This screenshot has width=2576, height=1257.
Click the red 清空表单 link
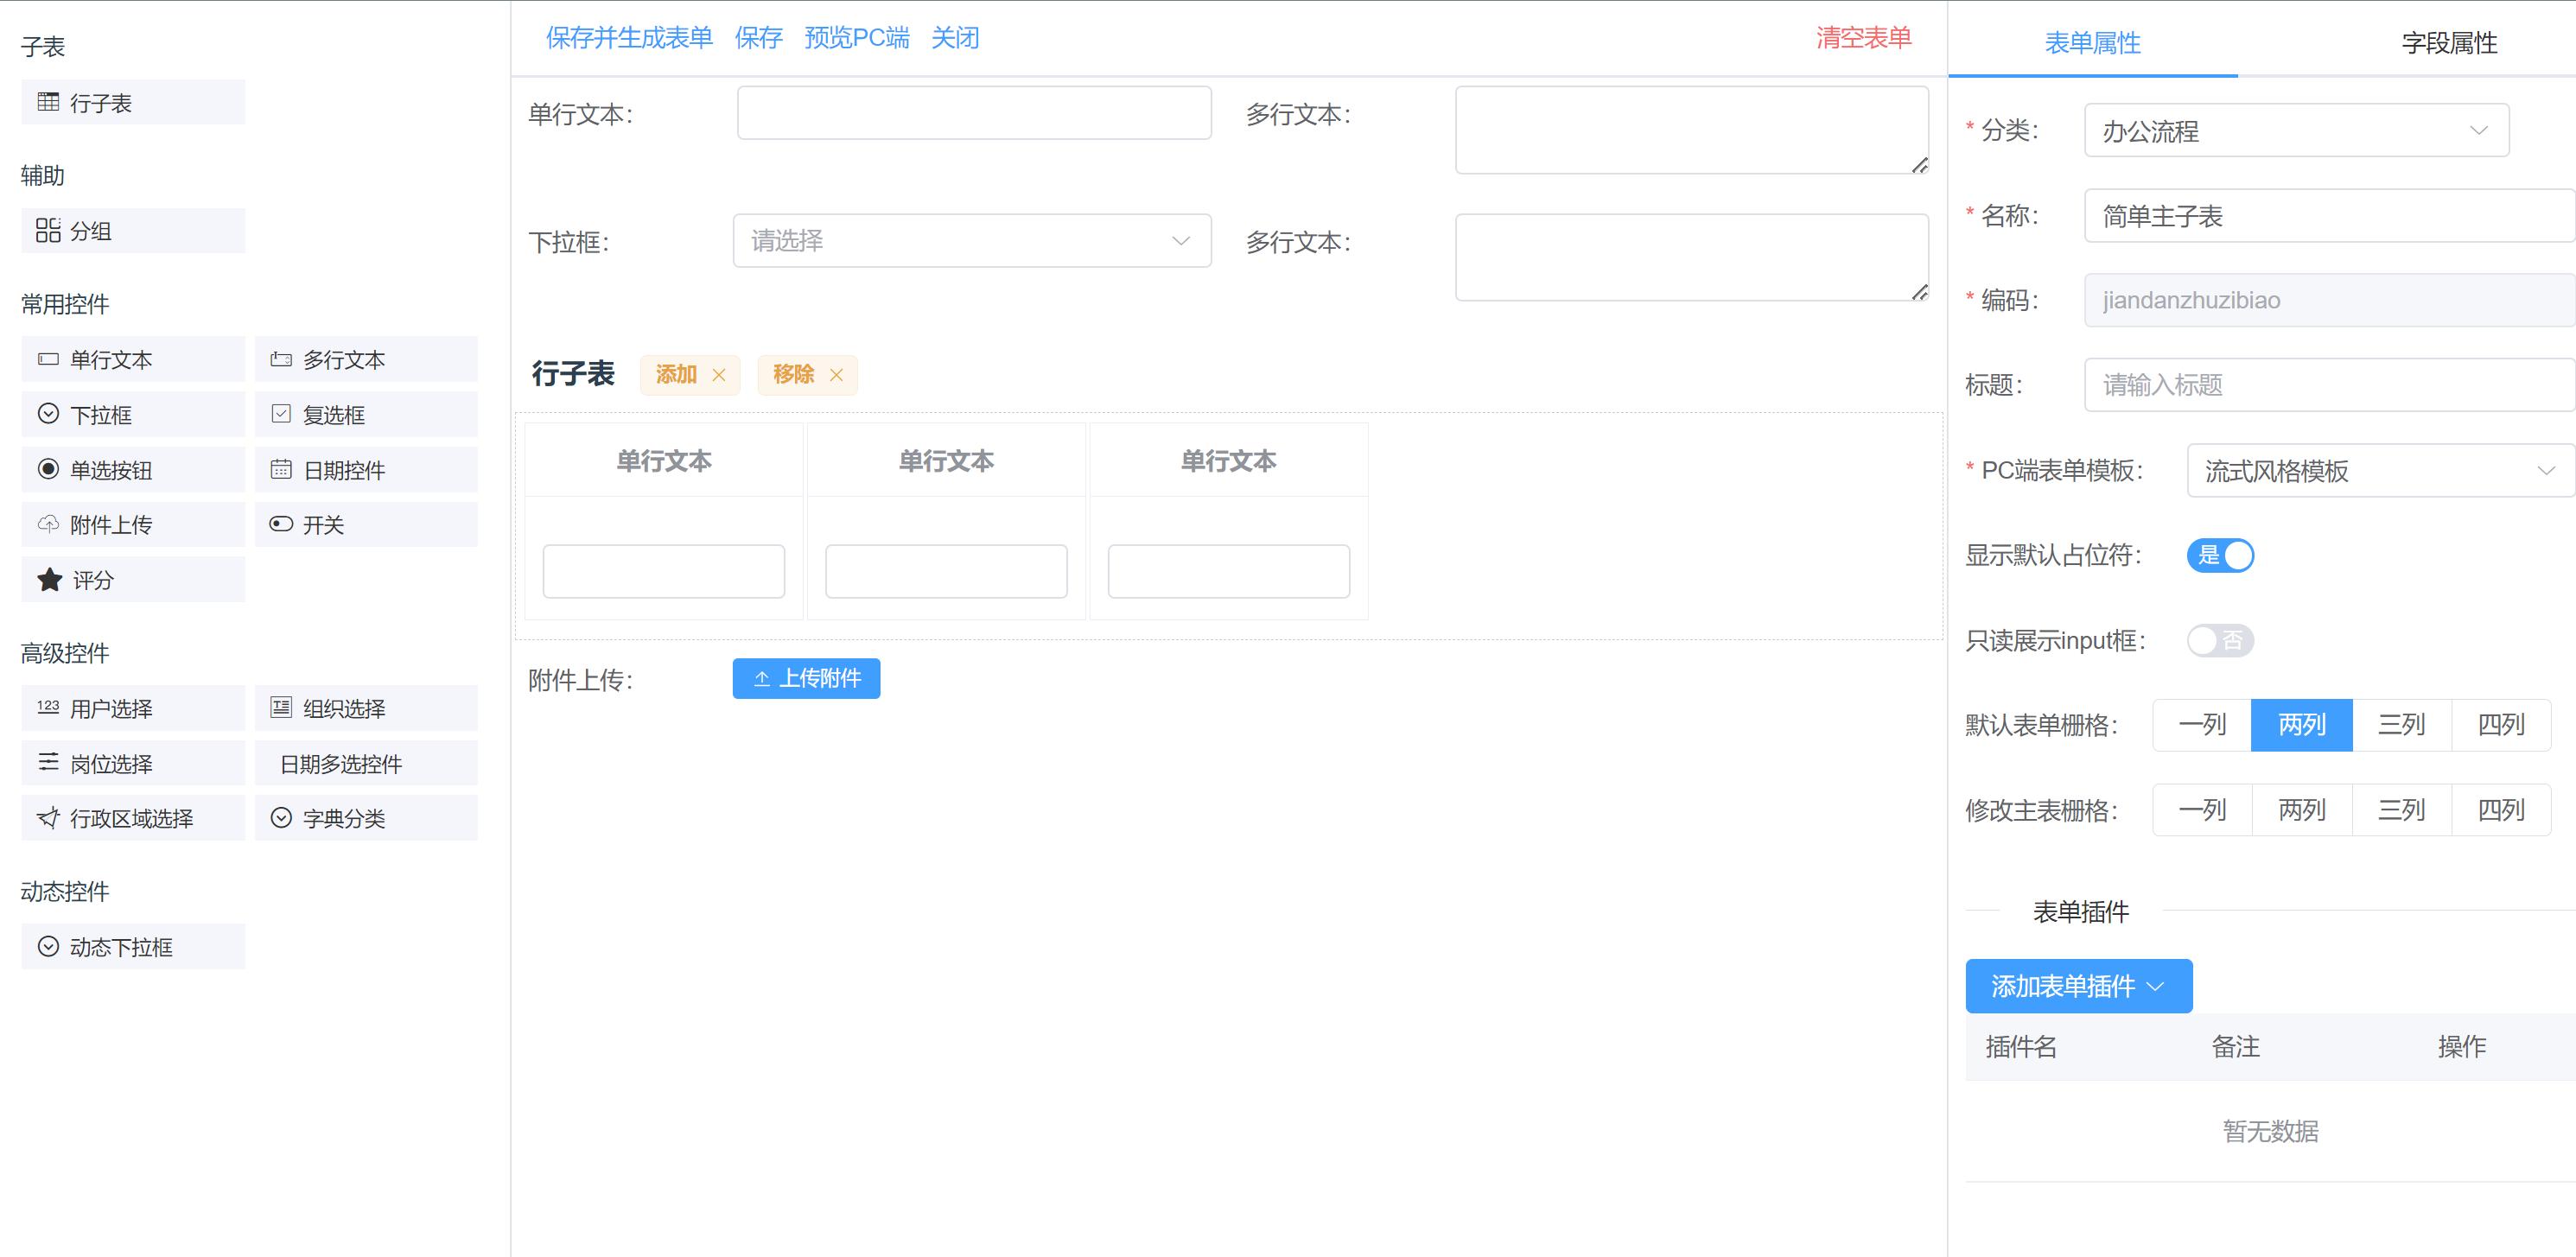click(1863, 38)
